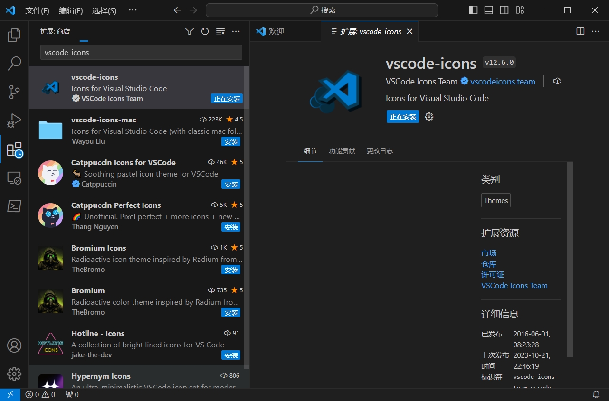609x401 pixels.
Task: Open editor more actions ellipsis
Action: 596,31
